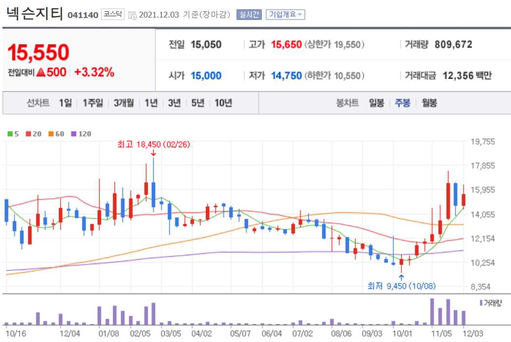Screen dimensions: 511x342
Task: Click the +3.32% change percentage
Action: click(x=94, y=72)
